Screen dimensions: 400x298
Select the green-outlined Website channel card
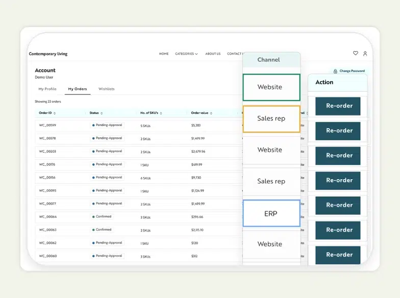(271, 87)
